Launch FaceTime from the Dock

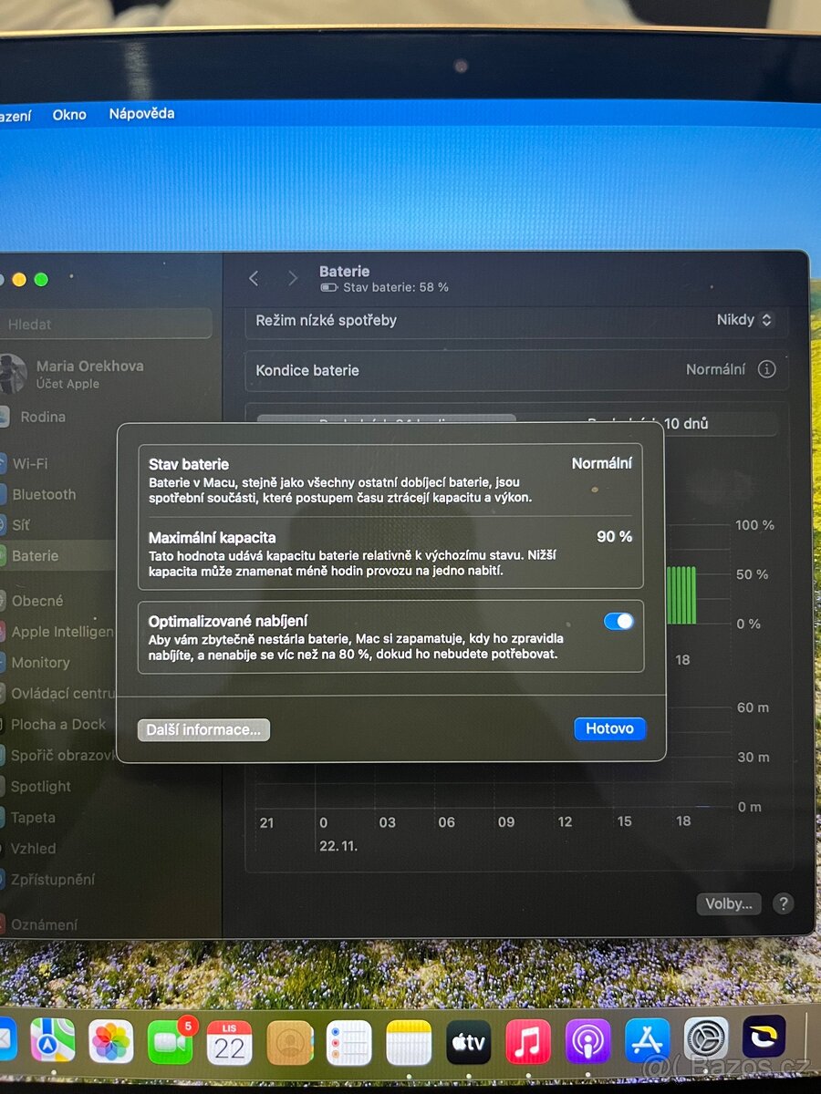(170, 1041)
